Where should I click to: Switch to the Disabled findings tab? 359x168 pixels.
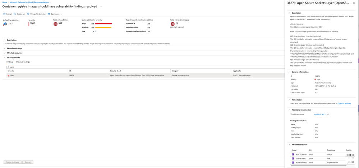coord(23,62)
